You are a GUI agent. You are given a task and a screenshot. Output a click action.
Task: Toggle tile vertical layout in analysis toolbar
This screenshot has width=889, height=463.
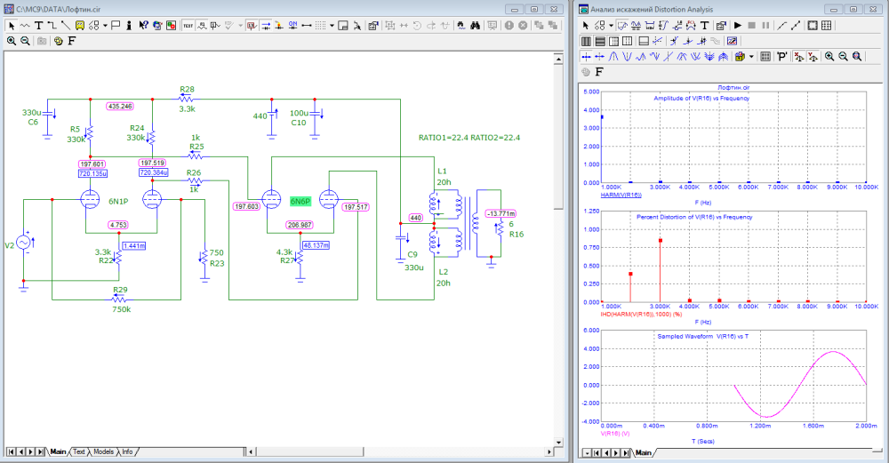[587, 41]
